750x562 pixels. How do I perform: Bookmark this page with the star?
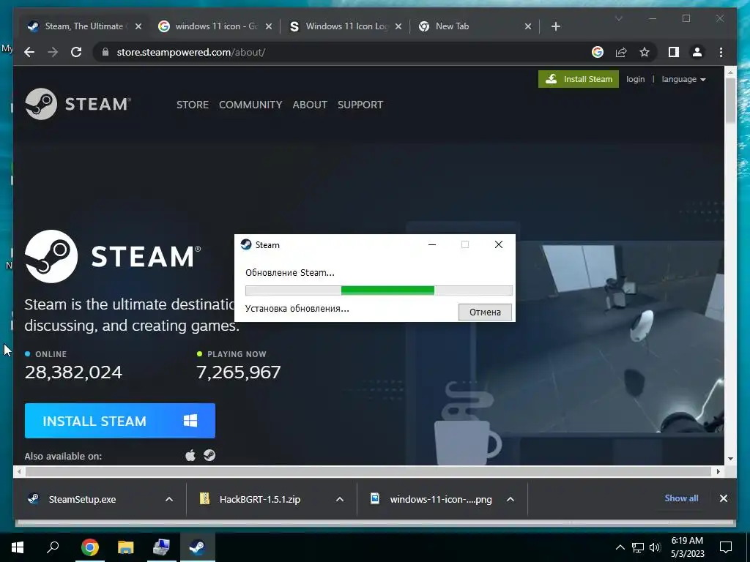(x=645, y=52)
